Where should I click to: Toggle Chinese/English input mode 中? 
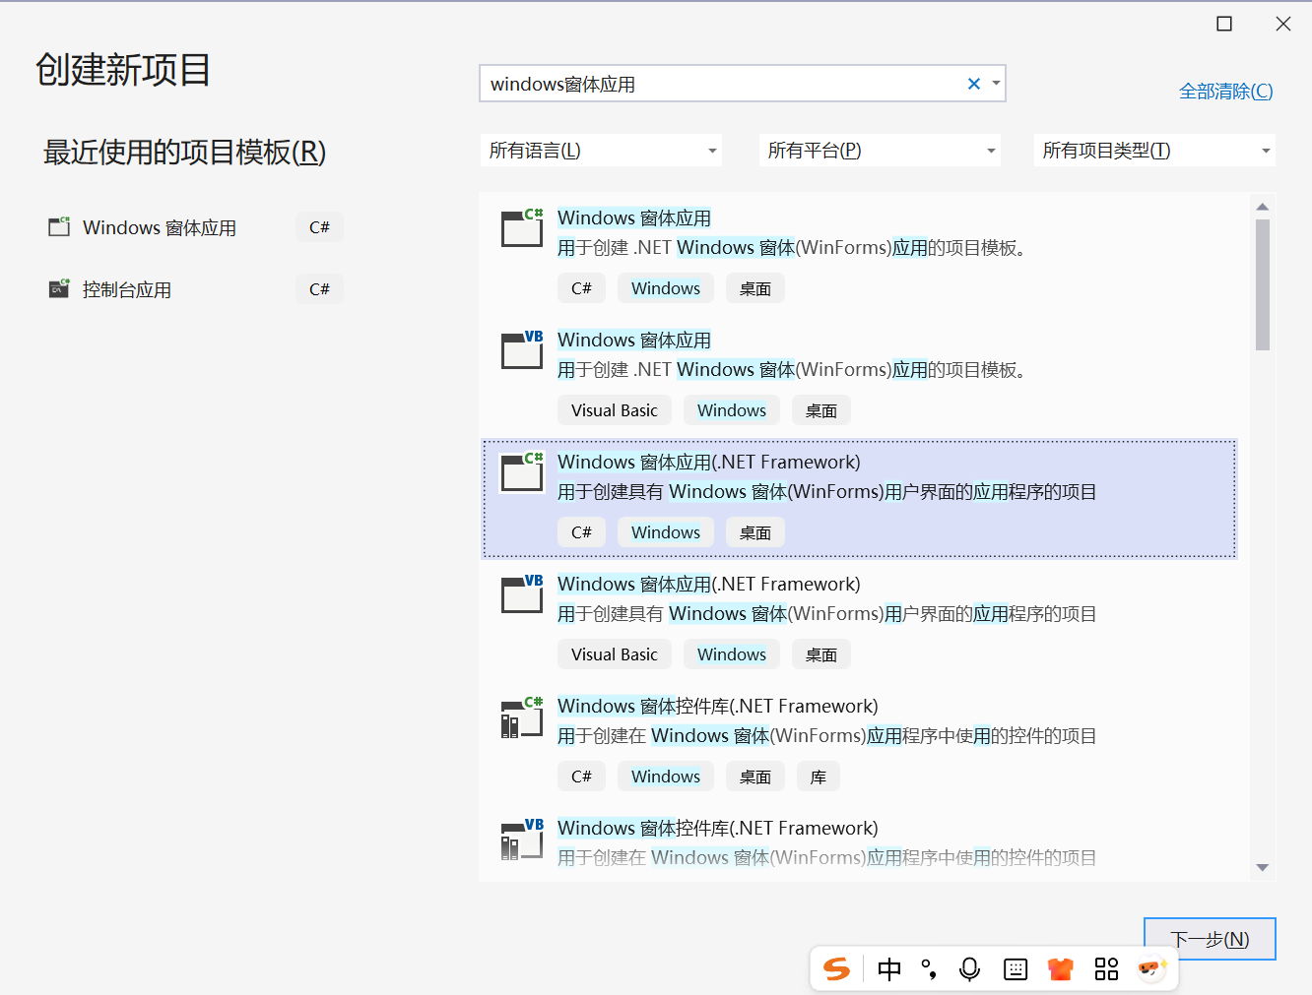(889, 969)
